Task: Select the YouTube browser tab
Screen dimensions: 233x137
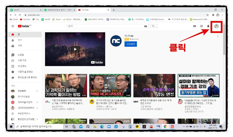Action: [94, 10]
